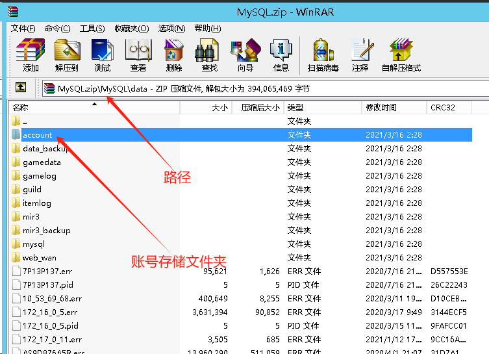This screenshot has height=354, width=489.
Task: Click the gamedata folder name
Action: 42,162
